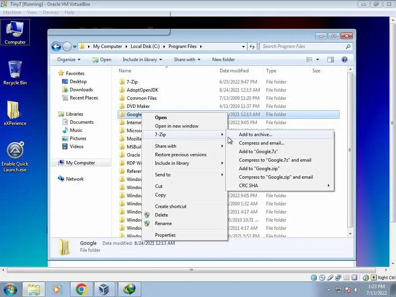Screen dimensions: 396x297
Task: Expand Share with submenu in context menu
Action: click(185, 146)
